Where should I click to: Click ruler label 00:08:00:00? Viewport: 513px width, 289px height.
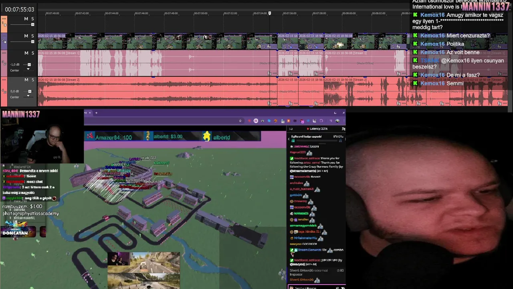coord(349,13)
